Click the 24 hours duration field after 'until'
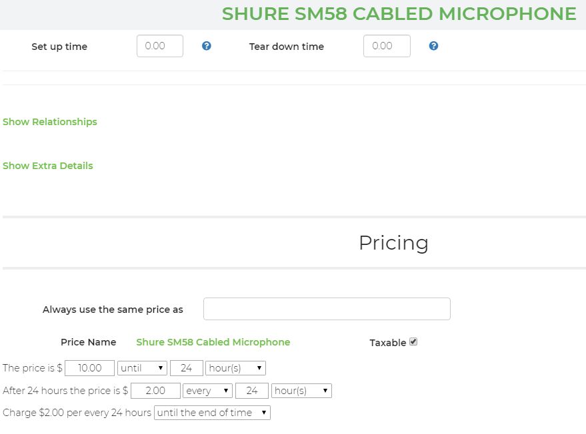The height and width of the screenshot is (434, 586). click(187, 368)
